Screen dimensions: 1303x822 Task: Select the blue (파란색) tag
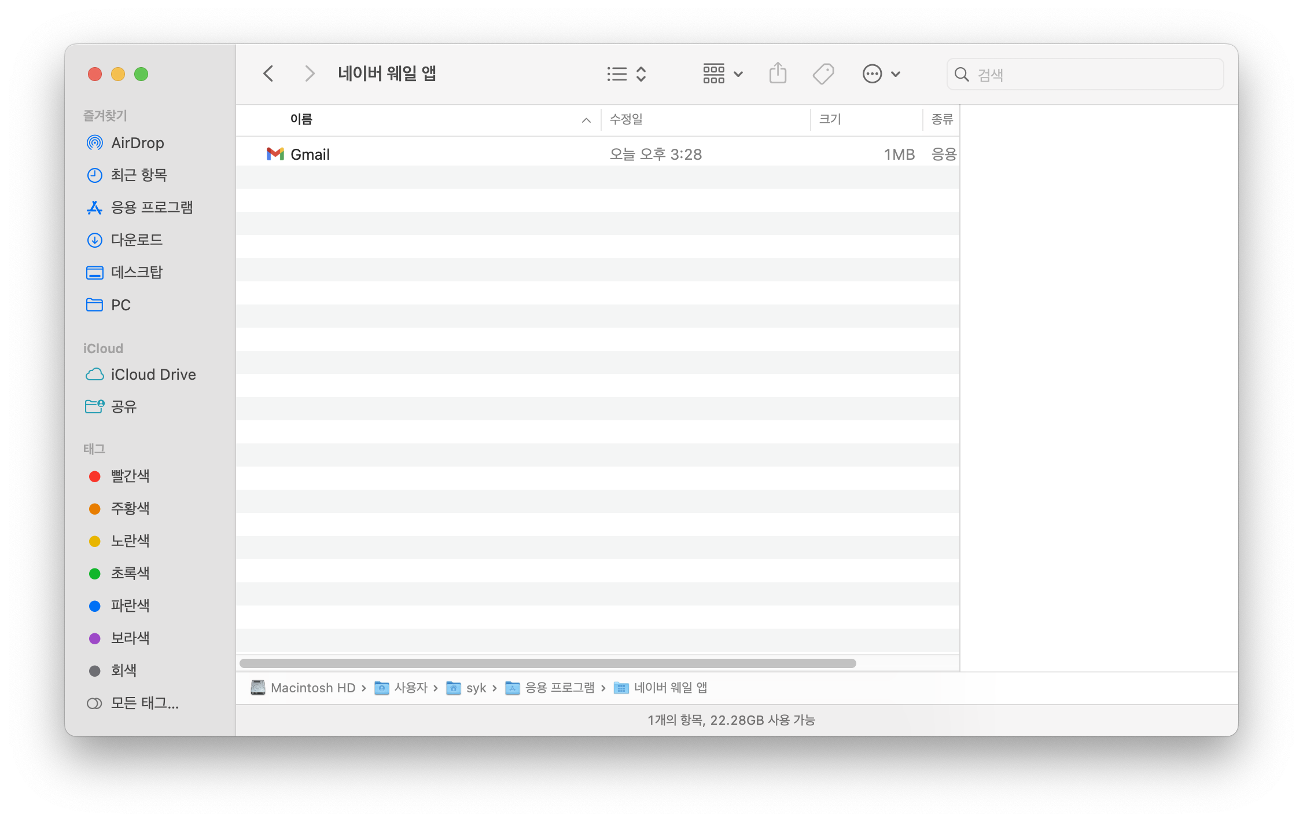click(x=130, y=606)
